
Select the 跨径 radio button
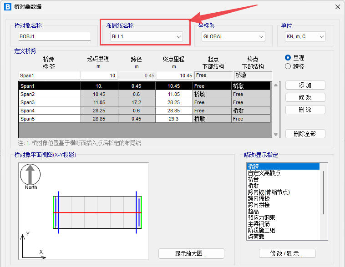(x=288, y=66)
